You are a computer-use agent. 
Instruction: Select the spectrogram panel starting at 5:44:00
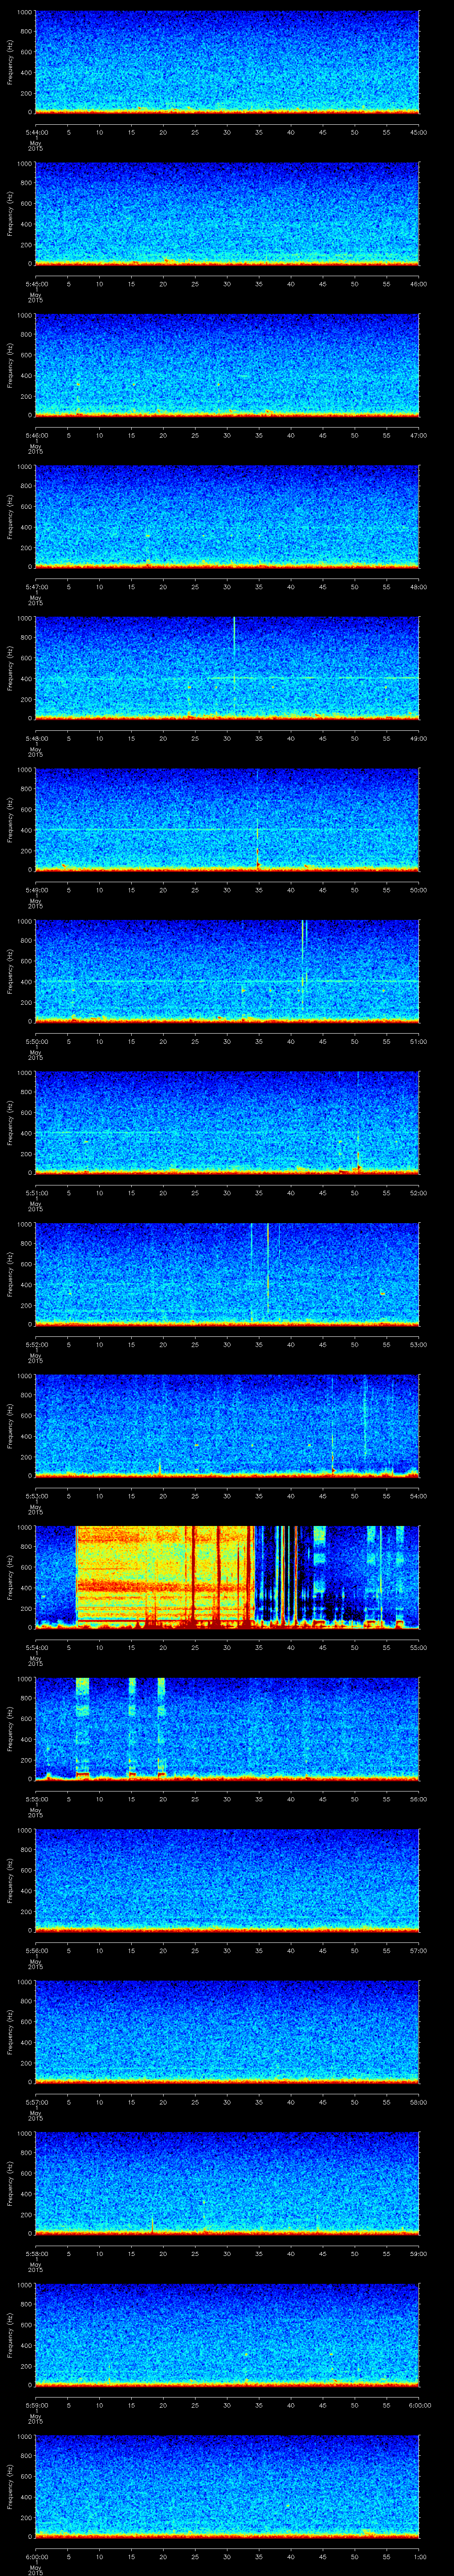click(x=227, y=62)
